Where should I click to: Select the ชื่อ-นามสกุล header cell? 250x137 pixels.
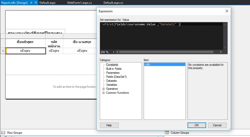click(x=80, y=43)
